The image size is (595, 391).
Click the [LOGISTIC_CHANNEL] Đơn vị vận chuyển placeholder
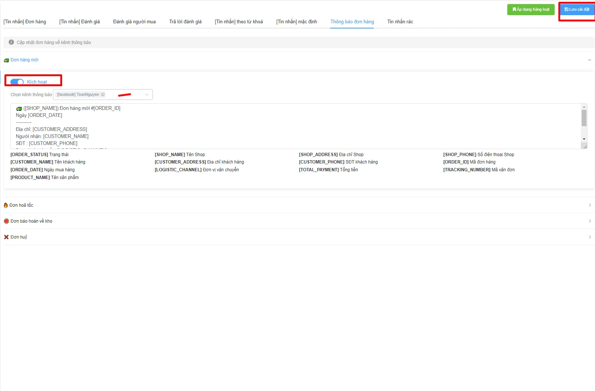197,170
